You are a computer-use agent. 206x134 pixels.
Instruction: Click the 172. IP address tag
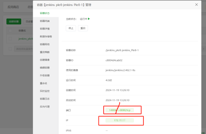[x=120, y=120]
